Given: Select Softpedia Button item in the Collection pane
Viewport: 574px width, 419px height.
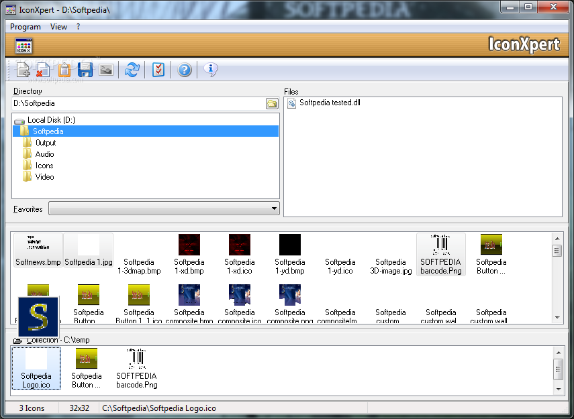Looking at the screenshot, I should 86,369.
